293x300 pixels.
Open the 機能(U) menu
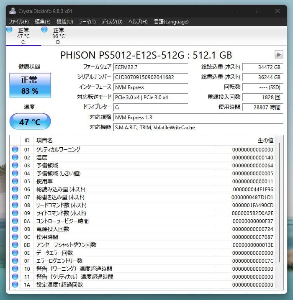click(x=65, y=22)
